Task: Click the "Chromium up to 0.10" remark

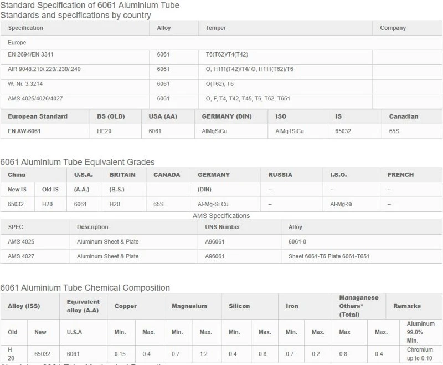Action: click(x=420, y=354)
